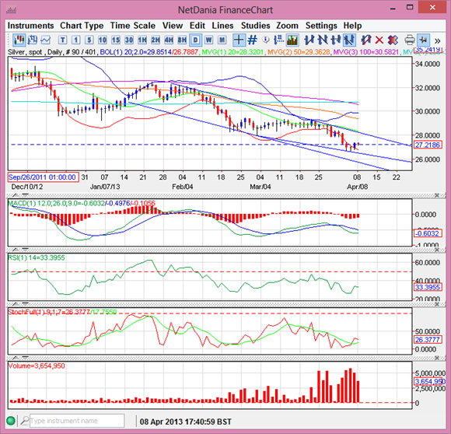Open the Studies menu
The width and height of the screenshot is (451, 434).
[255, 26]
